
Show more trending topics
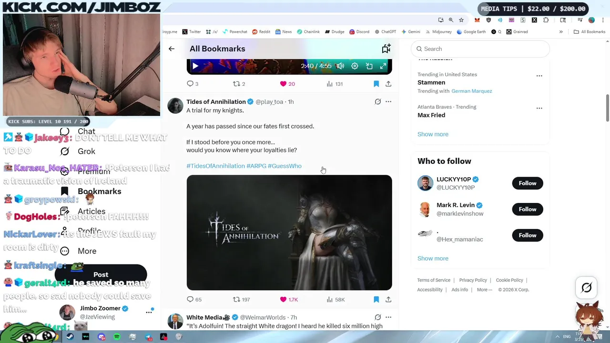433,134
